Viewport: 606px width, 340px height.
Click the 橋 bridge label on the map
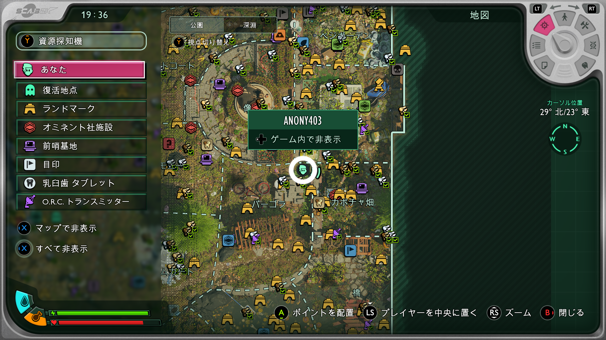(x=356, y=293)
